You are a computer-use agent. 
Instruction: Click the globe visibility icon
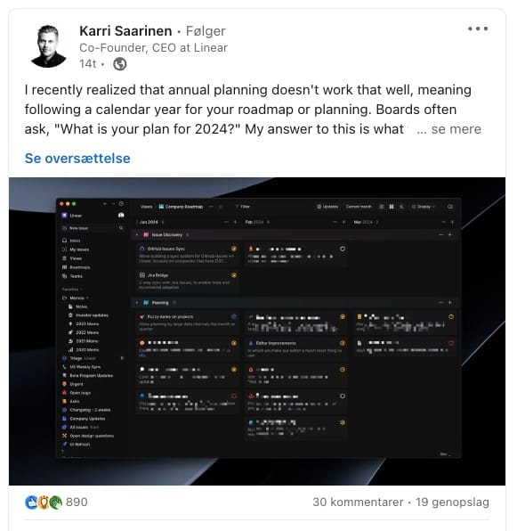pos(120,63)
